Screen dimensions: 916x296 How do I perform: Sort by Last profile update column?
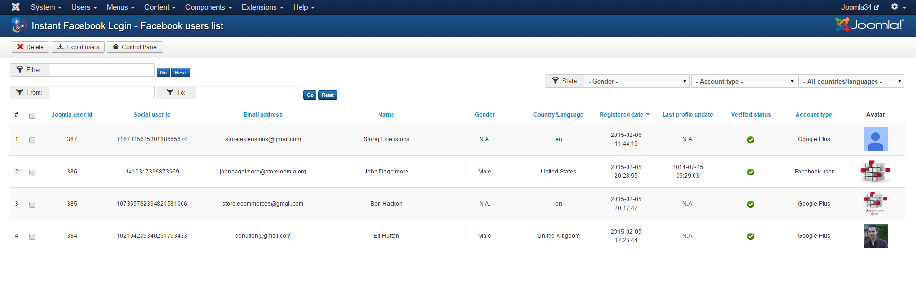click(688, 115)
